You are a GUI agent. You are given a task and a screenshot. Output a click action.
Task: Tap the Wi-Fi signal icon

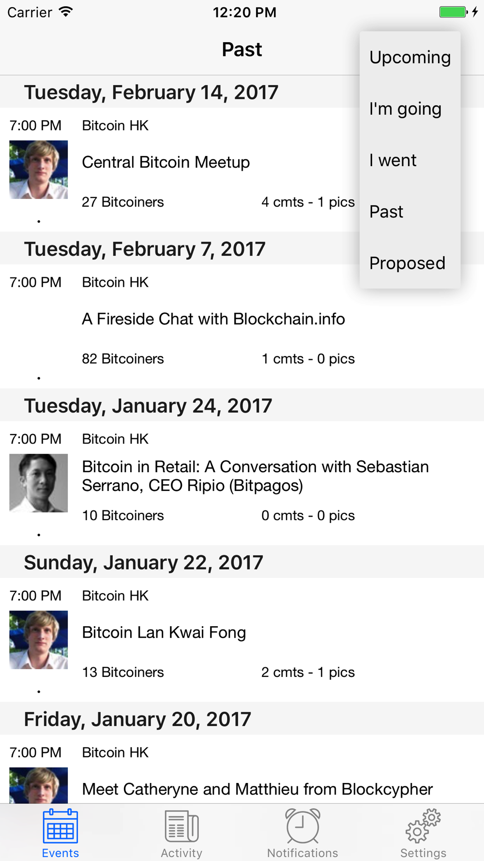coord(66,12)
